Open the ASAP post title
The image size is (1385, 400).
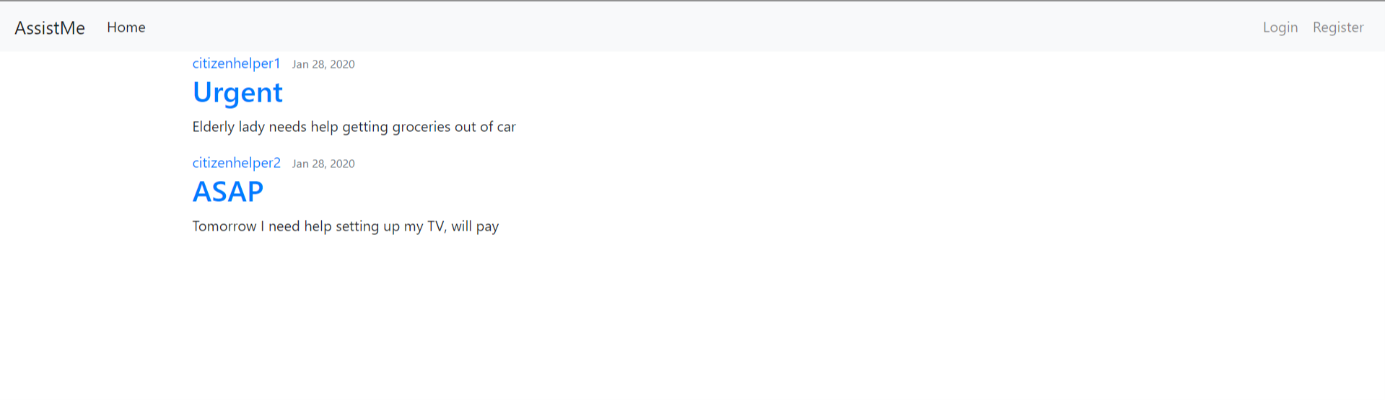pyautogui.click(x=227, y=192)
